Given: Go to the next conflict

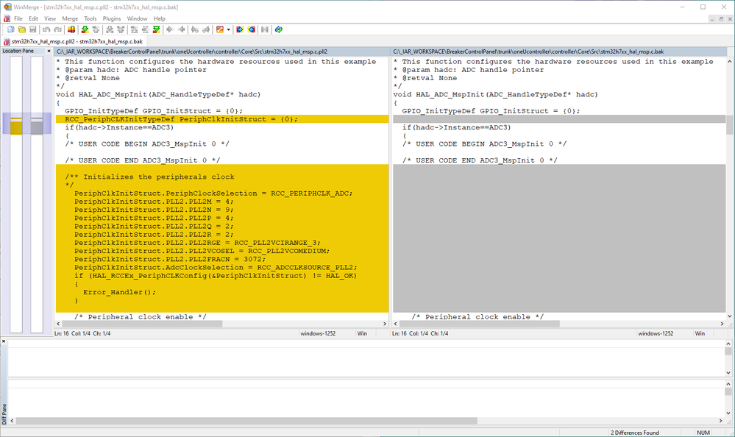Looking at the screenshot, I should click(x=110, y=29).
